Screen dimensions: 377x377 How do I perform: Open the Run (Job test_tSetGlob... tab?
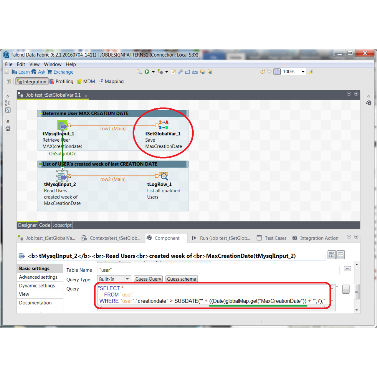coord(221,238)
